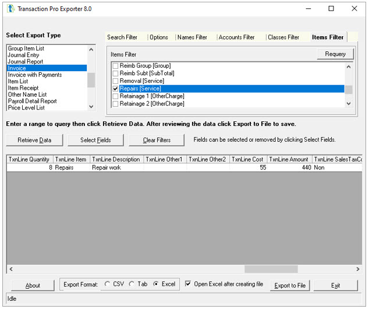Click data grid horizontal scroll right arrow
Viewport: 369px width, 309px height.
click(x=358, y=269)
